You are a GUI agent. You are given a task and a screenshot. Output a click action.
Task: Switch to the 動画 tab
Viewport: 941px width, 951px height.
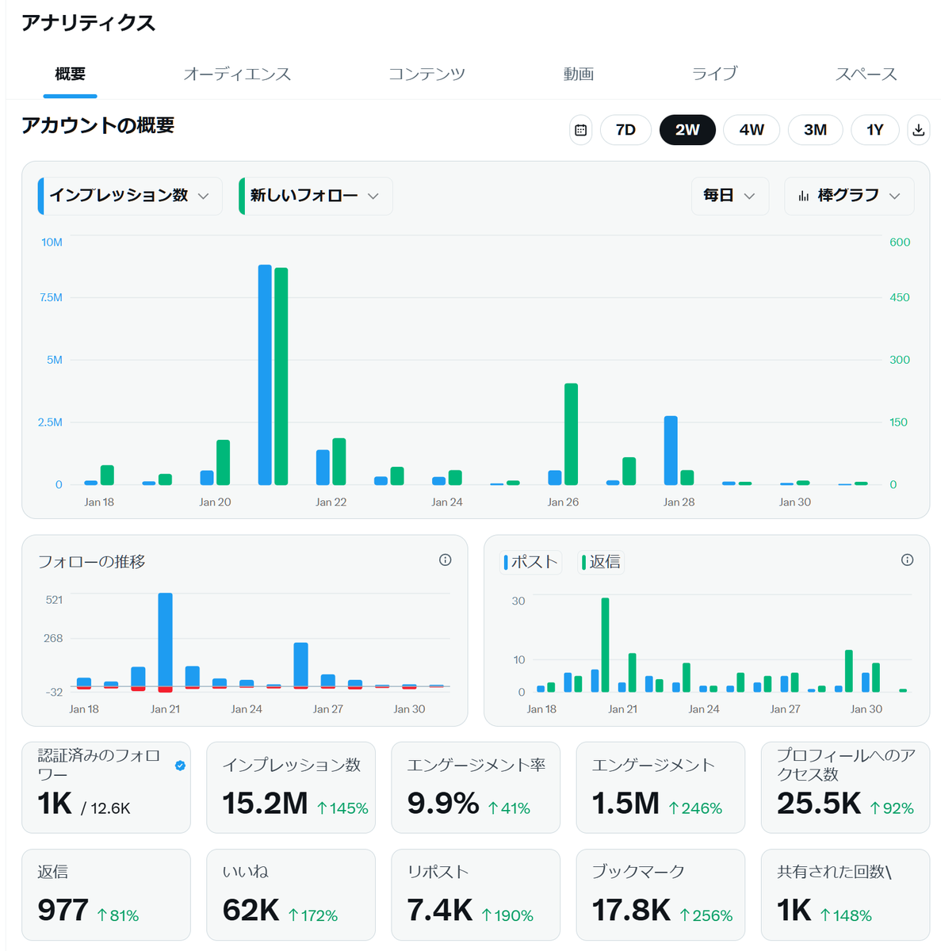point(579,74)
